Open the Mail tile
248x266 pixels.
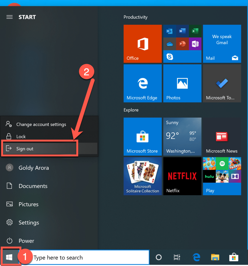pyautogui.click(x=222, y=44)
